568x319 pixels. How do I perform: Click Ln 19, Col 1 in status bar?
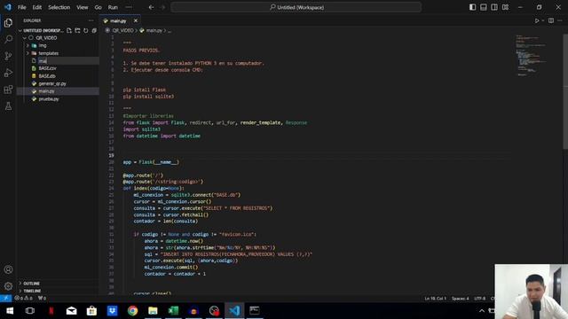click(436, 299)
